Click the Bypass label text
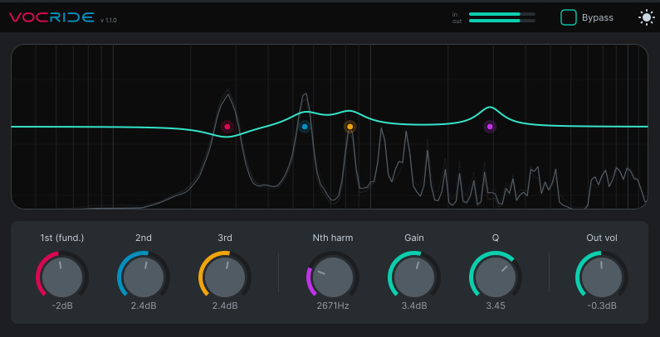Viewport: 660px width, 337px height. (597, 17)
